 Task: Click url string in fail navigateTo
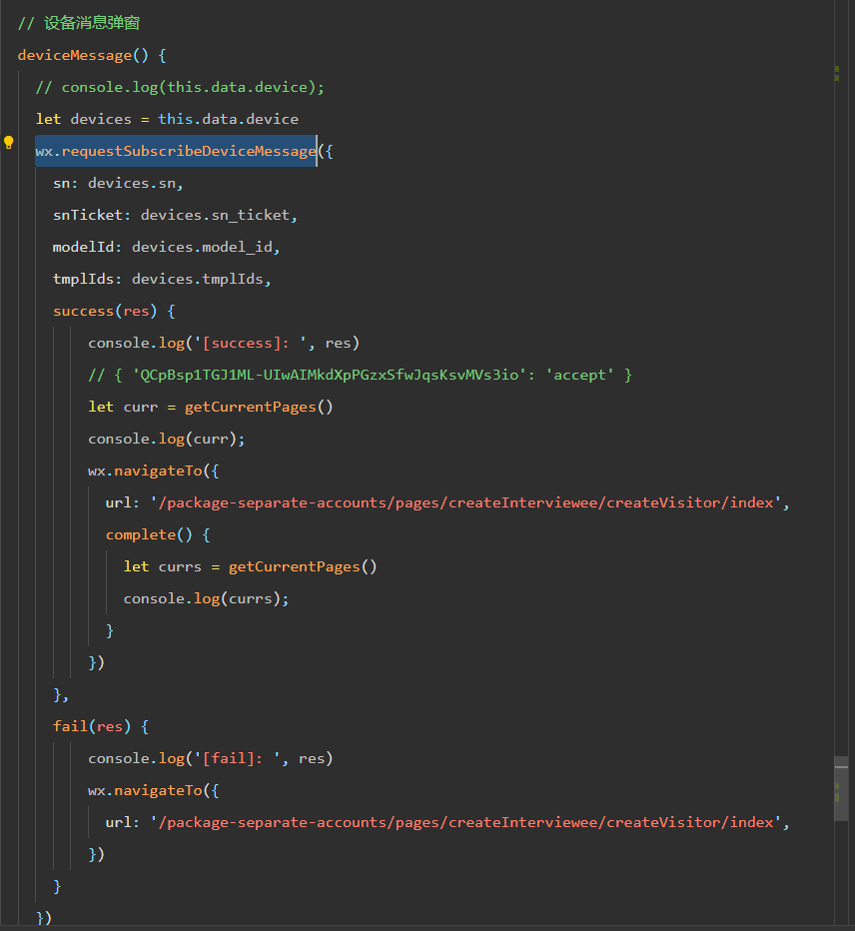466,823
